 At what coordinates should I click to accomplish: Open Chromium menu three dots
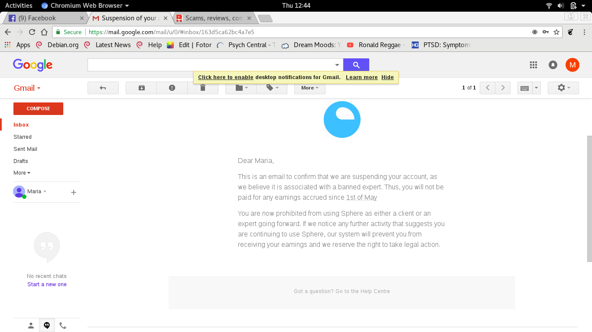pos(585,32)
